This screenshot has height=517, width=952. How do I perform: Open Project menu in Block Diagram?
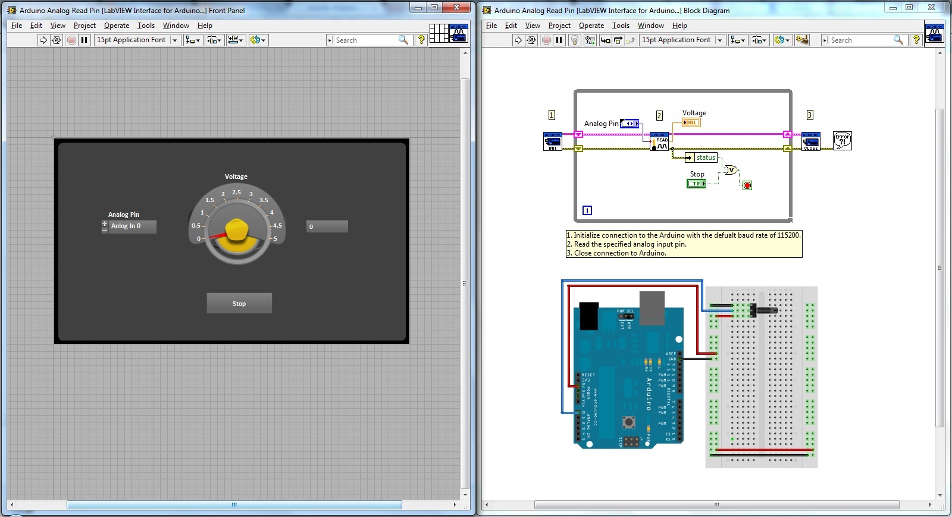pyautogui.click(x=559, y=26)
